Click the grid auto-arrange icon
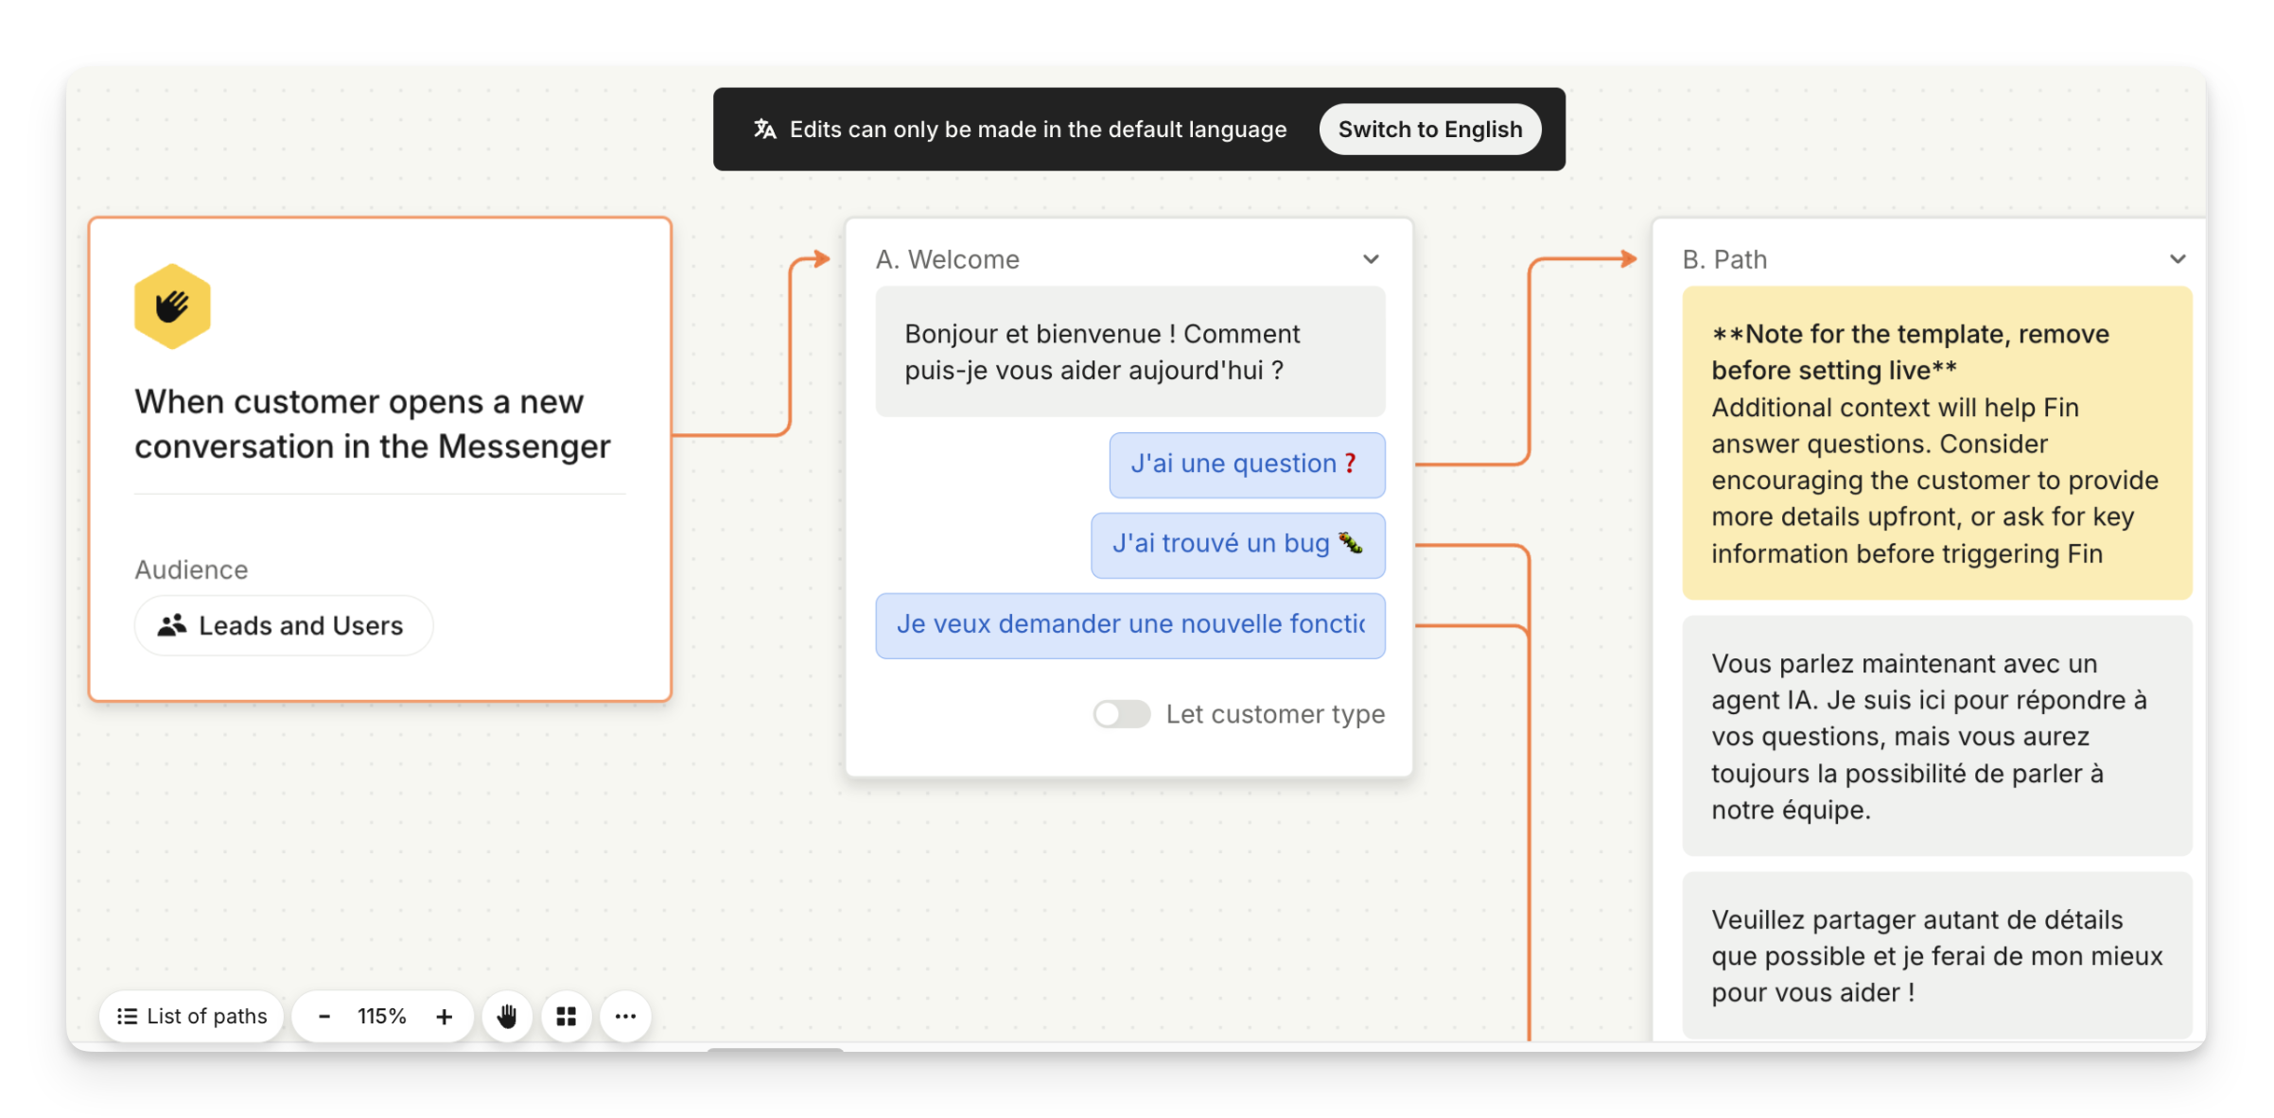The height and width of the screenshot is (1118, 2274). coord(567,1017)
